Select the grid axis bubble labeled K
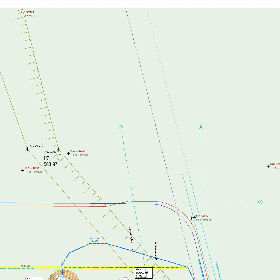This screenshot has width=280, height=280. (260, 202)
